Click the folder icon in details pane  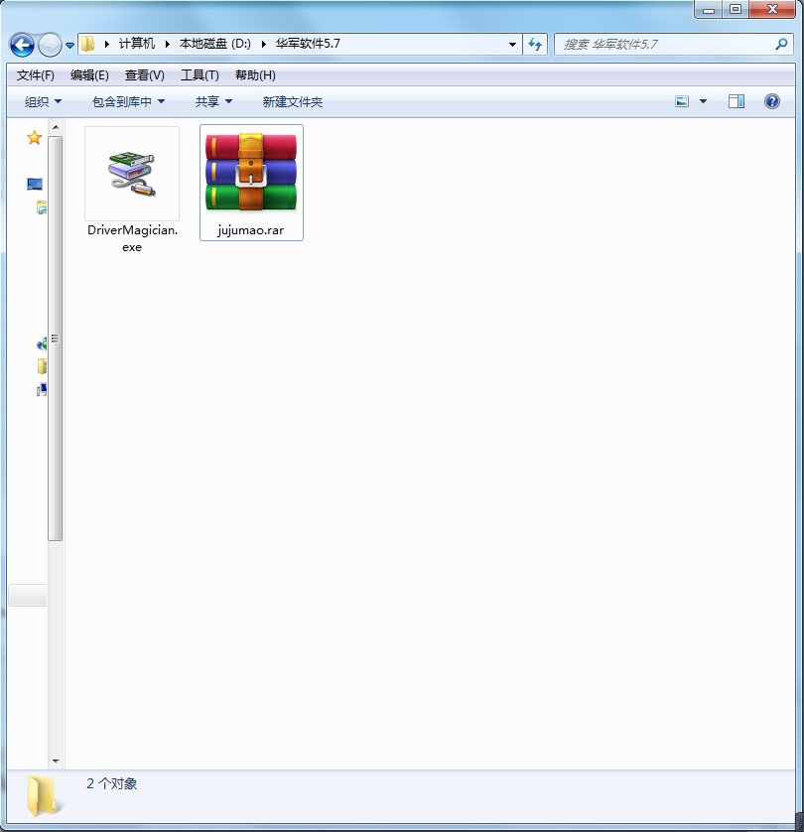[43, 795]
